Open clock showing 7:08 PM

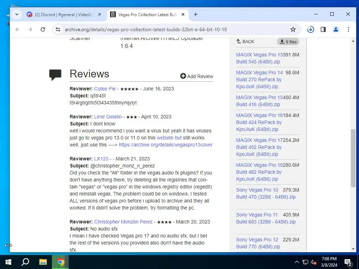click(x=329, y=262)
